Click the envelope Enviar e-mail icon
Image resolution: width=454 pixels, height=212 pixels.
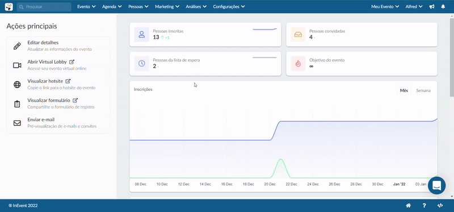point(17,123)
